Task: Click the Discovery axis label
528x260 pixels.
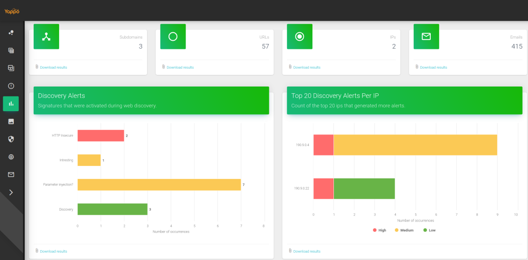Action: (66, 209)
